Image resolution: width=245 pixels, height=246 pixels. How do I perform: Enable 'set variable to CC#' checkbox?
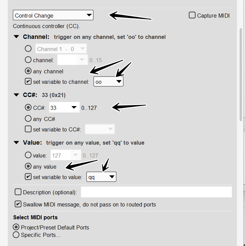(x=29, y=129)
